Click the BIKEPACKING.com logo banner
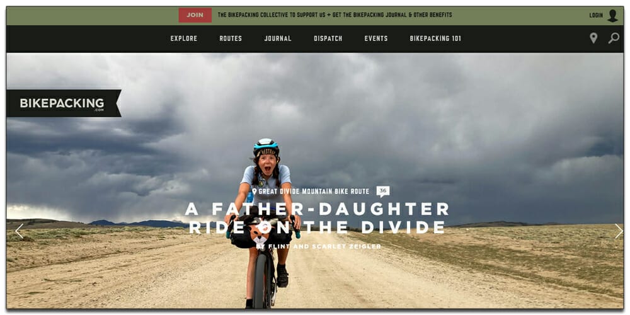This screenshot has width=630, height=315. 64,103
